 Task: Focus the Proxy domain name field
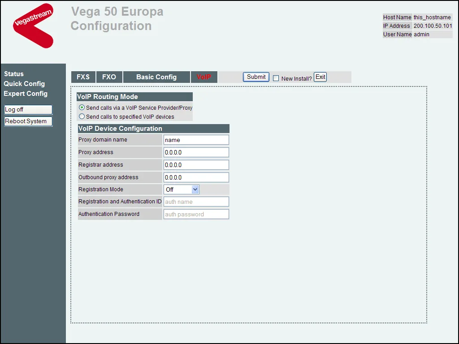[x=196, y=140]
